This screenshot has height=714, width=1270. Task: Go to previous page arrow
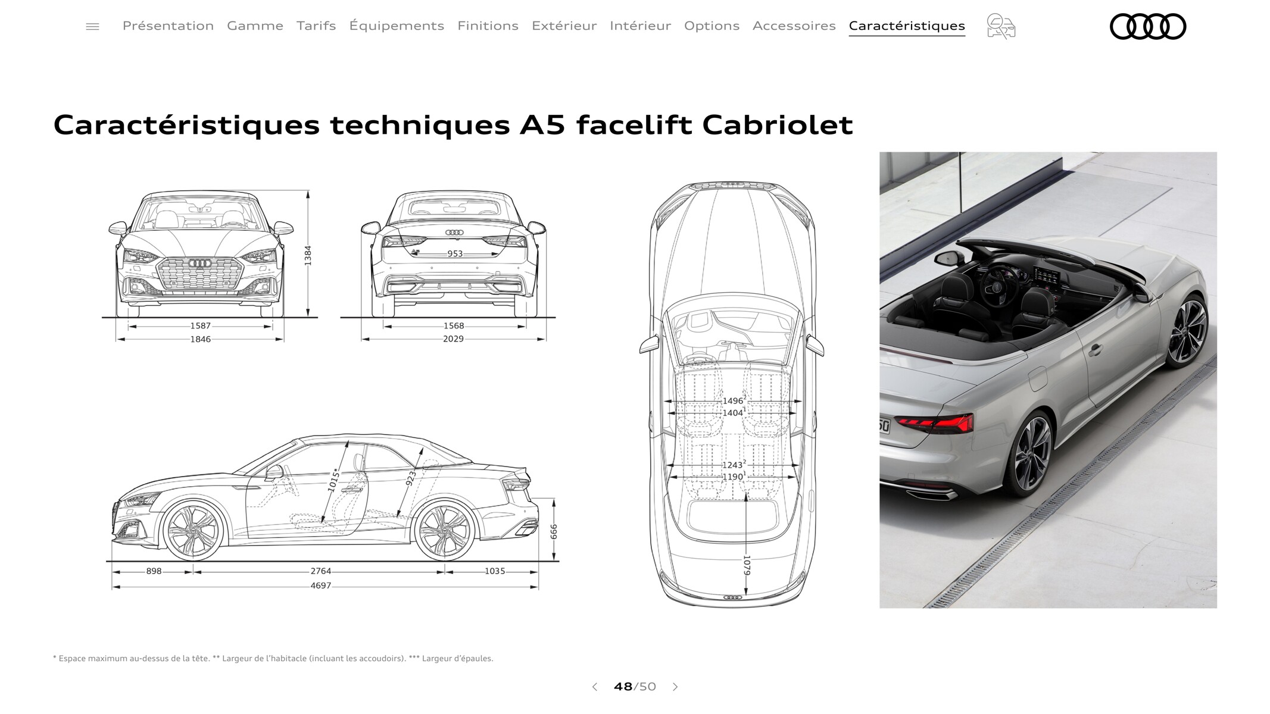coord(594,687)
